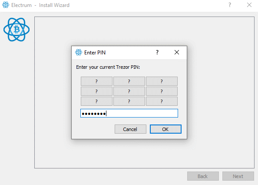Click the top-right PIN matrix button

(162, 81)
